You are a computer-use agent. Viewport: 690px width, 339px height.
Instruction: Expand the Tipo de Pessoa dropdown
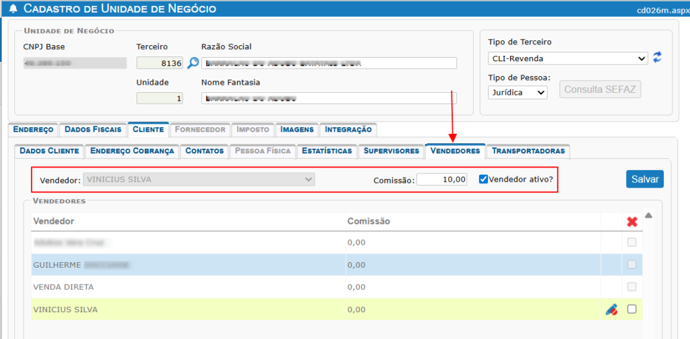tap(517, 92)
